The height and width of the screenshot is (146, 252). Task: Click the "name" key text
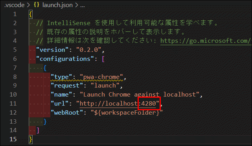(x=61, y=95)
